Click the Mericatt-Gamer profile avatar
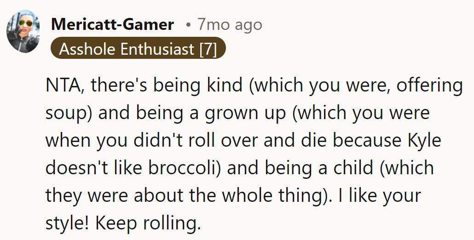The width and height of the screenshot is (474, 240). click(x=23, y=33)
